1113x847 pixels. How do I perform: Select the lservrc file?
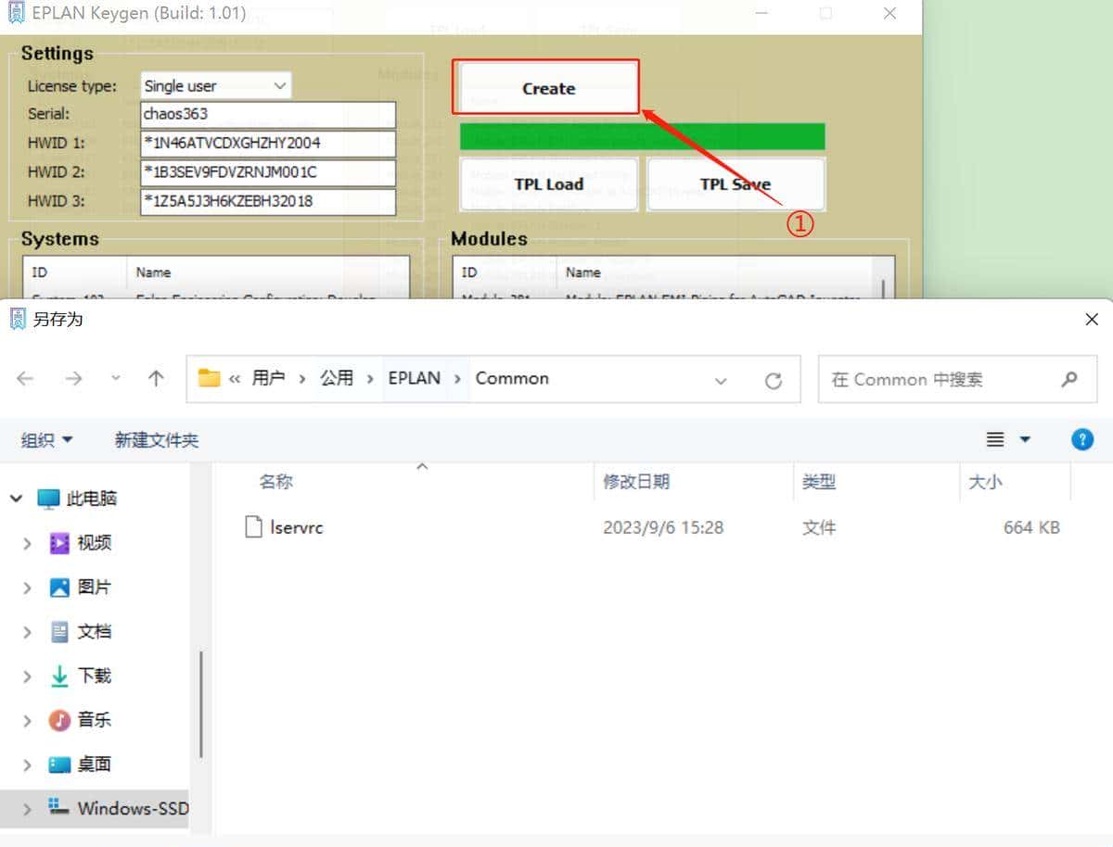click(x=299, y=527)
